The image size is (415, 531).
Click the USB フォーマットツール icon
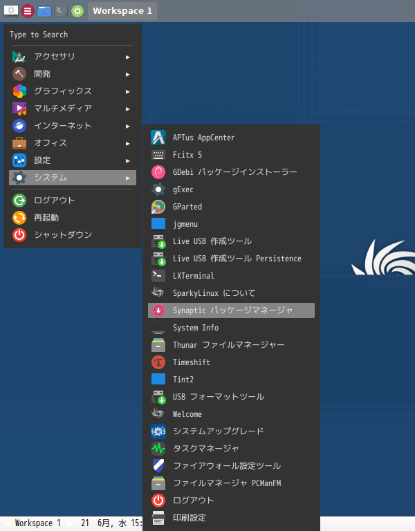[158, 397]
